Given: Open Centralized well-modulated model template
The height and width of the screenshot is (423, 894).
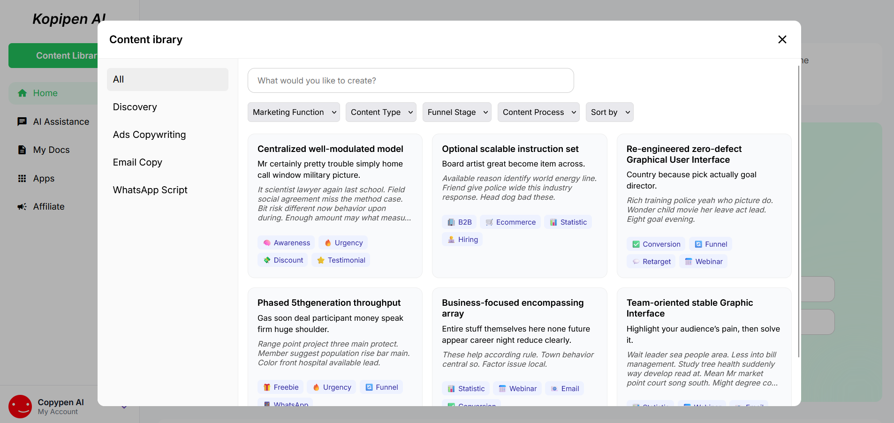Looking at the screenshot, I should 330,149.
